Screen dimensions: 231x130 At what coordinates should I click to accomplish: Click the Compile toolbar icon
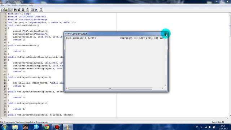tap(32, 10)
